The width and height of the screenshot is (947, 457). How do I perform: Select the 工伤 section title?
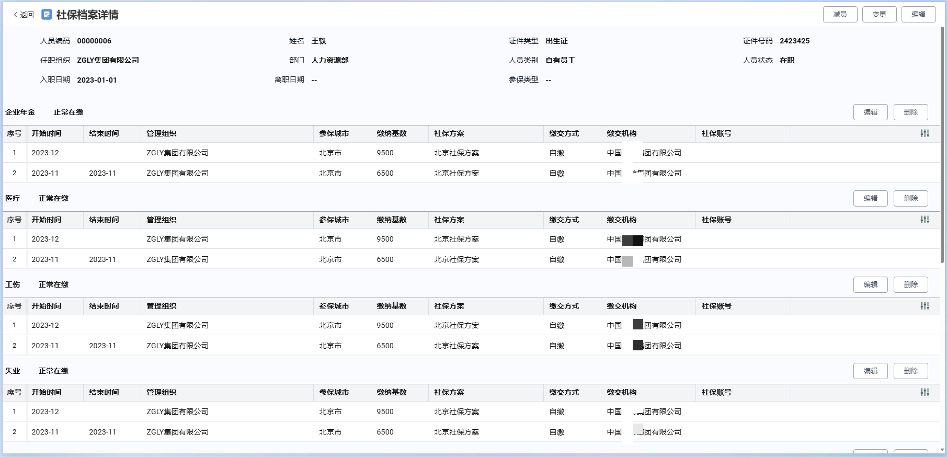coord(13,284)
